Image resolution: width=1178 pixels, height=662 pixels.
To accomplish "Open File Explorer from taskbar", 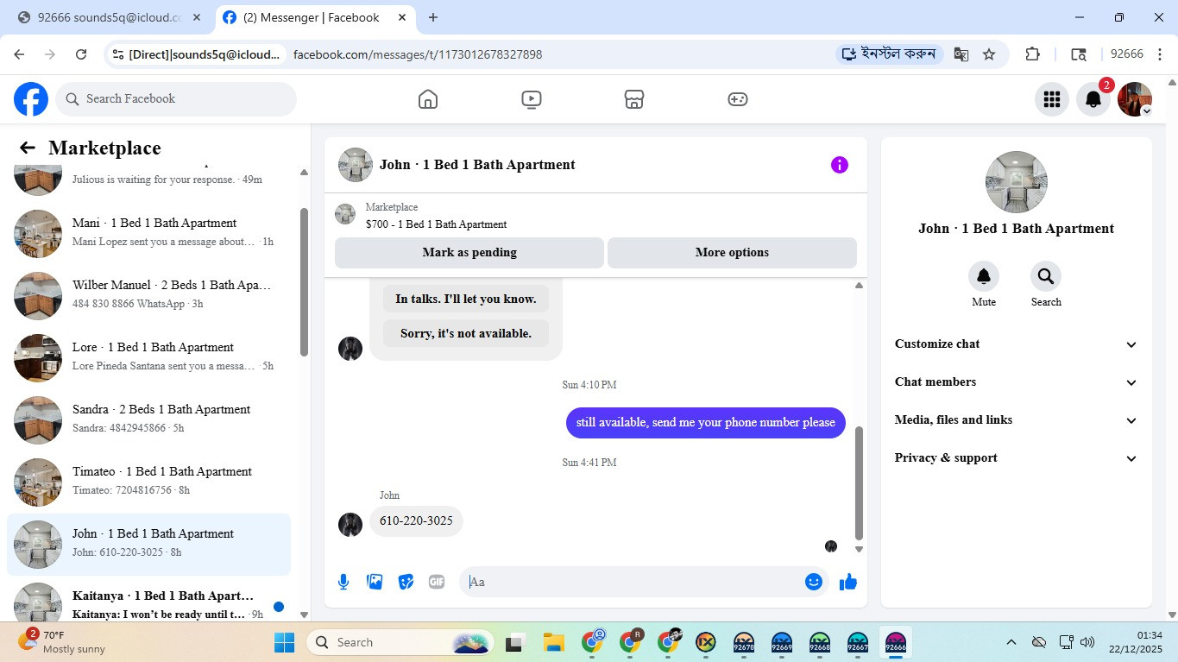I will 553,642.
